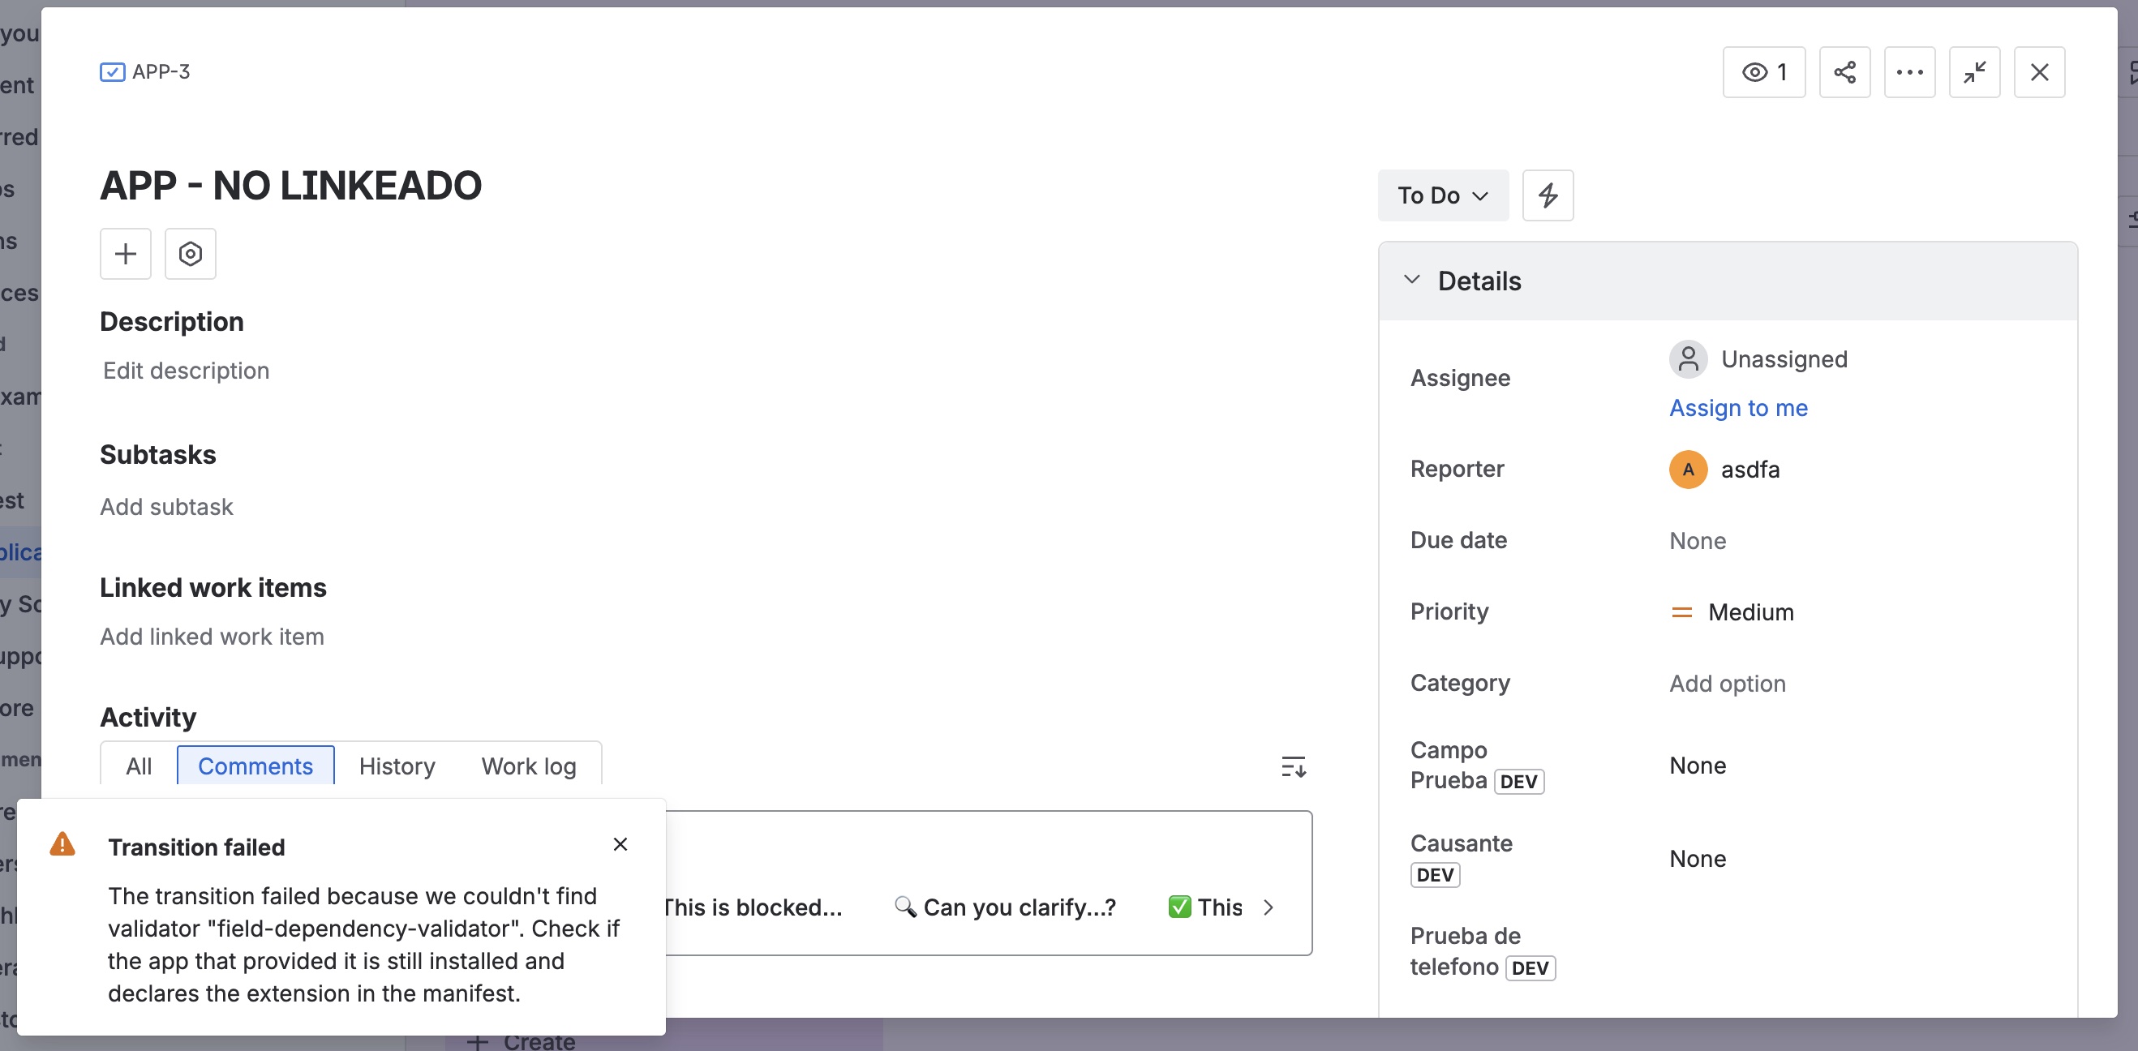
Task: Click the issue title APP - NO LINKEADO
Action: (x=290, y=185)
